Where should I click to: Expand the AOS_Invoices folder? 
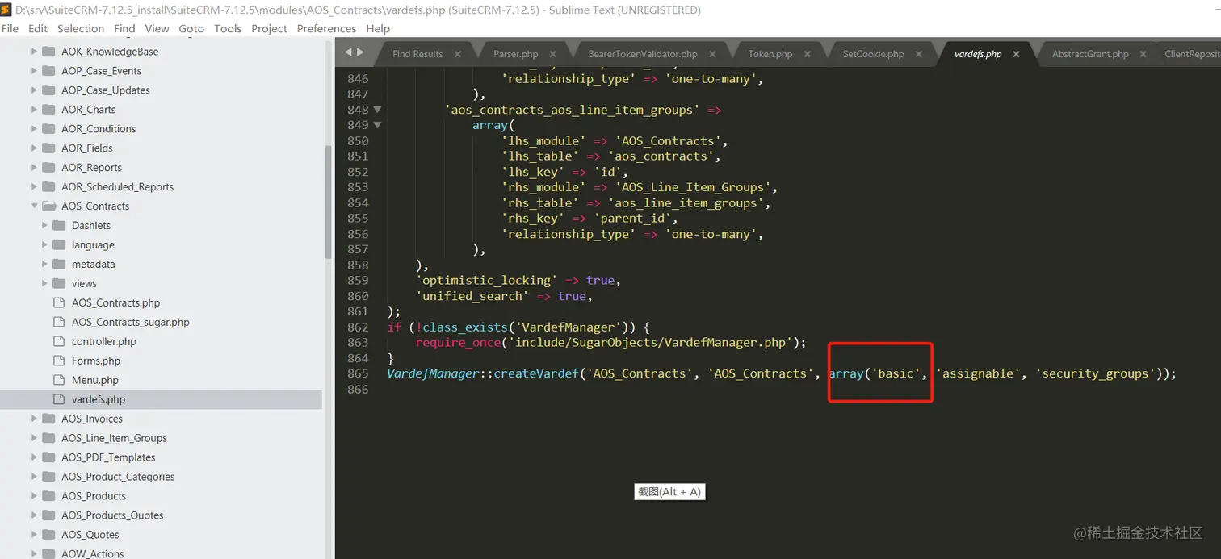(x=35, y=419)
